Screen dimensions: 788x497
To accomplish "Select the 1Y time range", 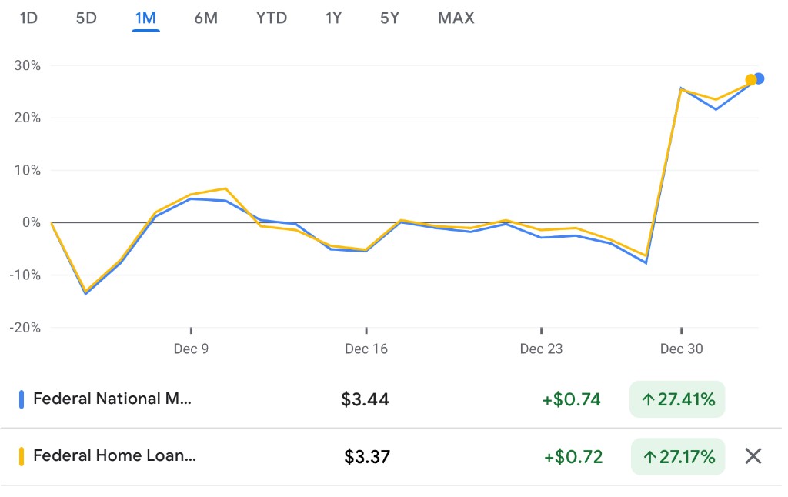I will coord(333,18).
